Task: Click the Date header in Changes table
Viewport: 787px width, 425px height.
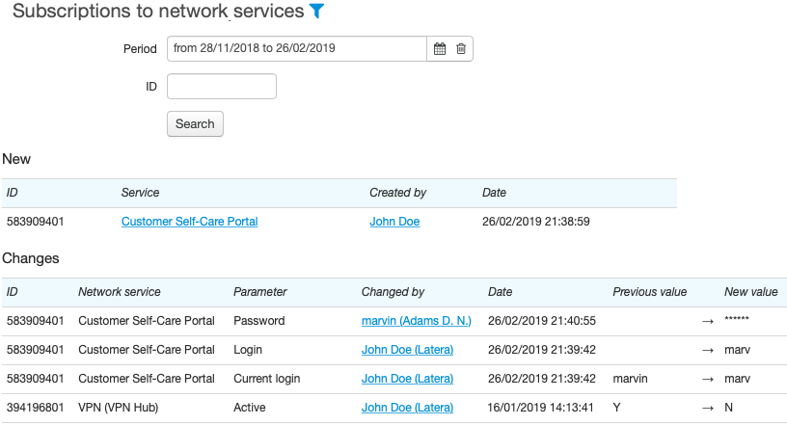Action: [500, 292]
